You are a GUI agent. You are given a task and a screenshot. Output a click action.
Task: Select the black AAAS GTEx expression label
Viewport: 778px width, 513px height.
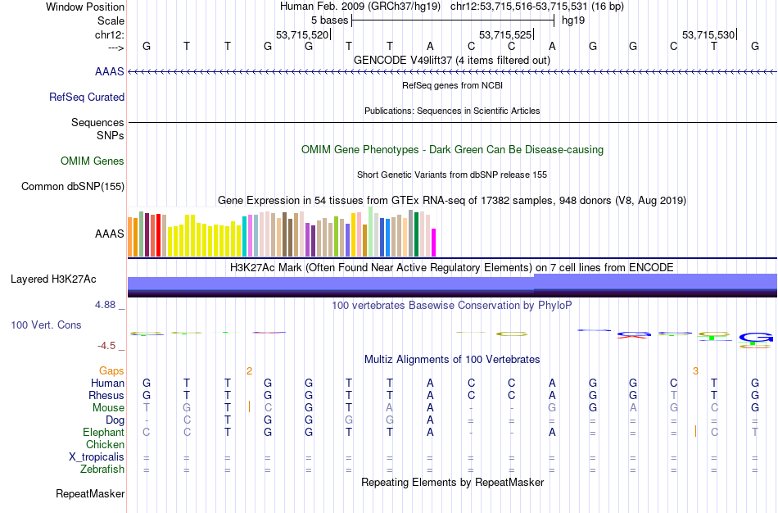click(x=109, y=234)
